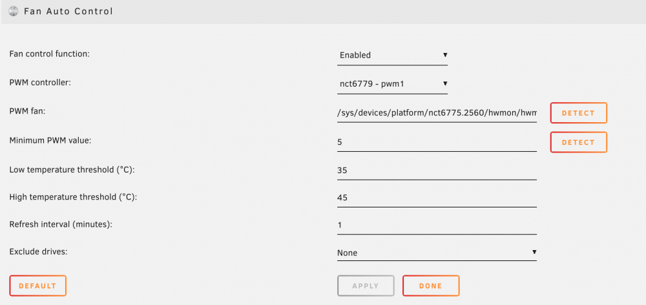Click the fan icon beside Fan Auto Control
The height and width of the screenshot is (305, 646).
click(x=14, y=12)
